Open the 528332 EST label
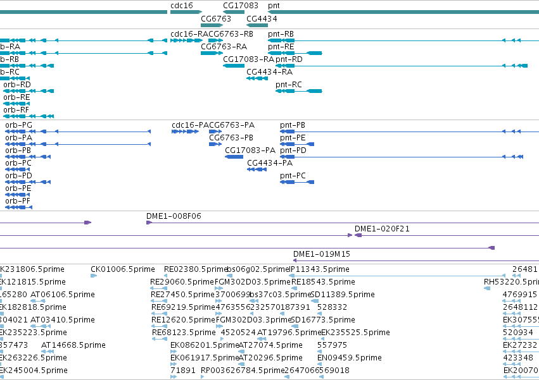The height and width of the screenshot is (380, 539). [x=332, y=307]
